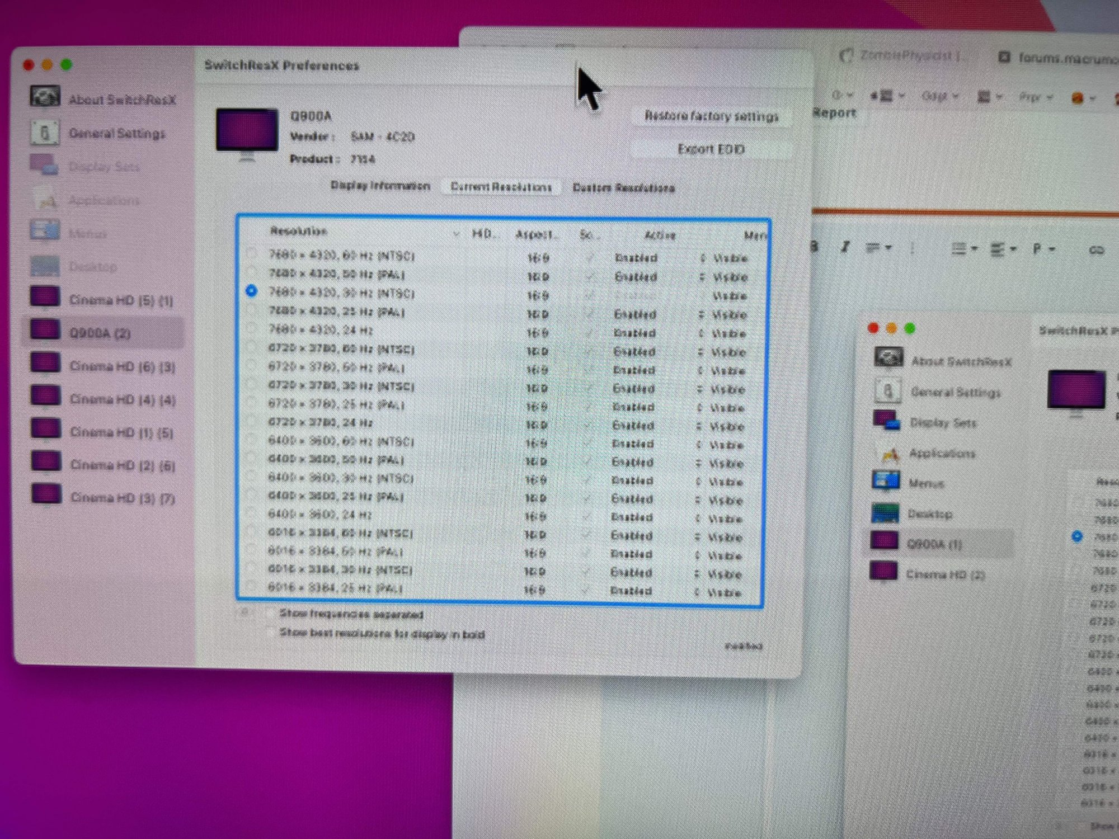Image resolution: width=1119 pixels, height=839 pixels.
Task: Select Cinema HD (3) (7) display
Action: (x=122, y=498)
